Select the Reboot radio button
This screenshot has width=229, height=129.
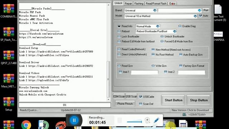pos(119,31)
